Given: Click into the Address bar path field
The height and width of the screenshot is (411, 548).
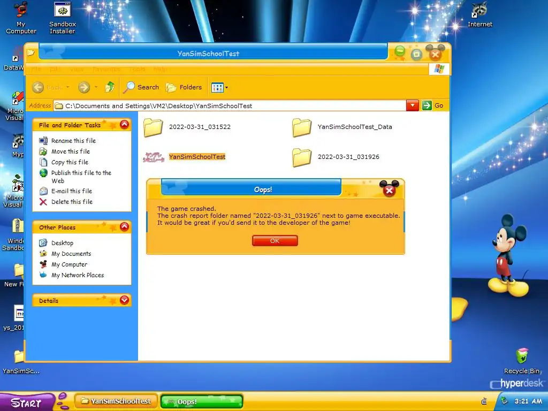Looking at the screenshot, I should click(x=230, y=105).
